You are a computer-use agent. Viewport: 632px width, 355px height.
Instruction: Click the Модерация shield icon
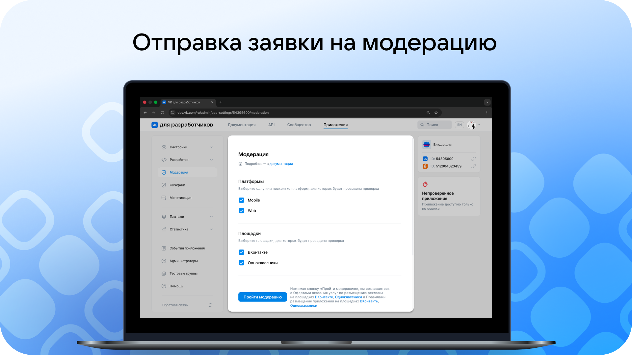pyautogui.click(x=164, y=173)
